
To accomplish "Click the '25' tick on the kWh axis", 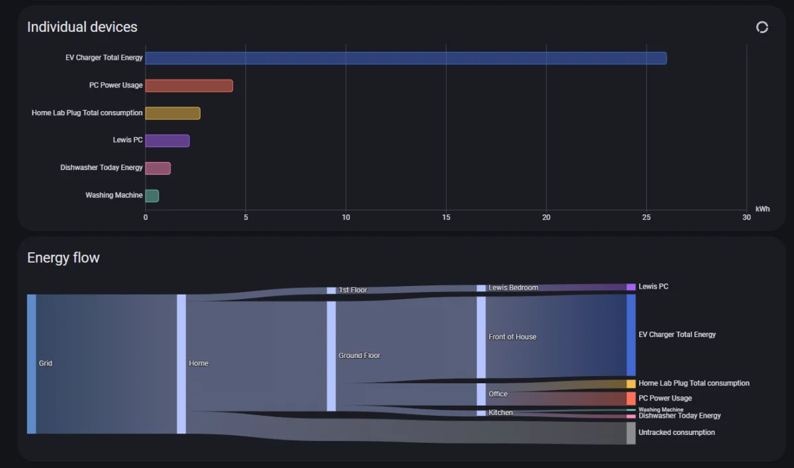I will 646,218.
